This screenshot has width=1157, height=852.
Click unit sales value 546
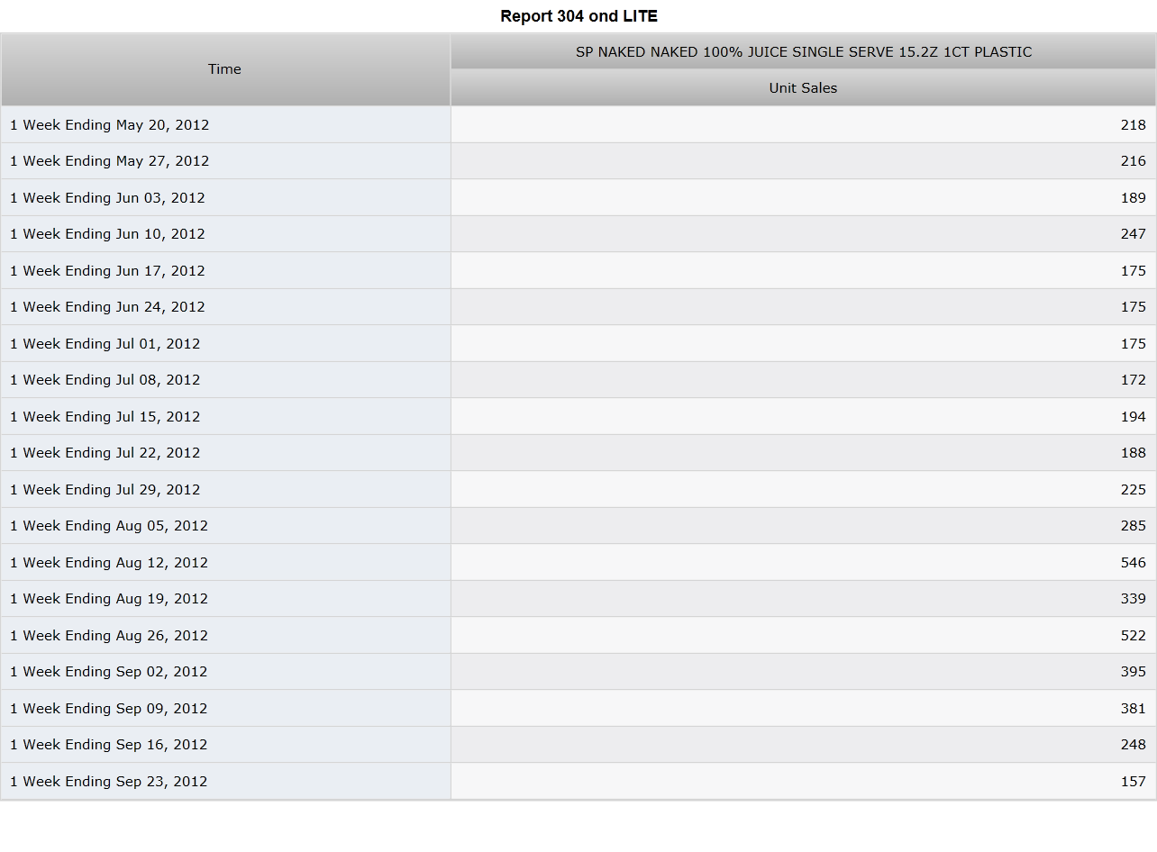click(1134, 563)
